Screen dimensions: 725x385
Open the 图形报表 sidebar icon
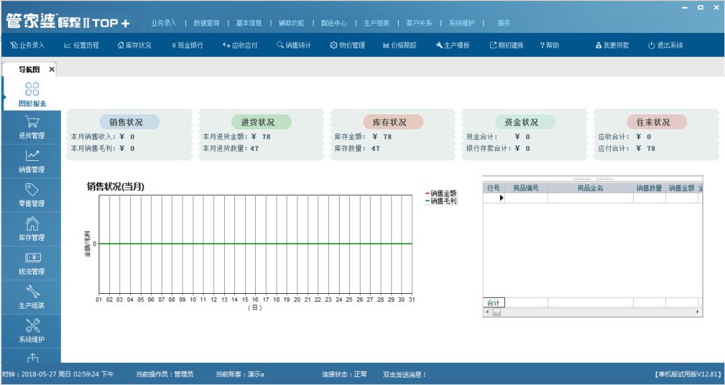(x=32, y=89)
